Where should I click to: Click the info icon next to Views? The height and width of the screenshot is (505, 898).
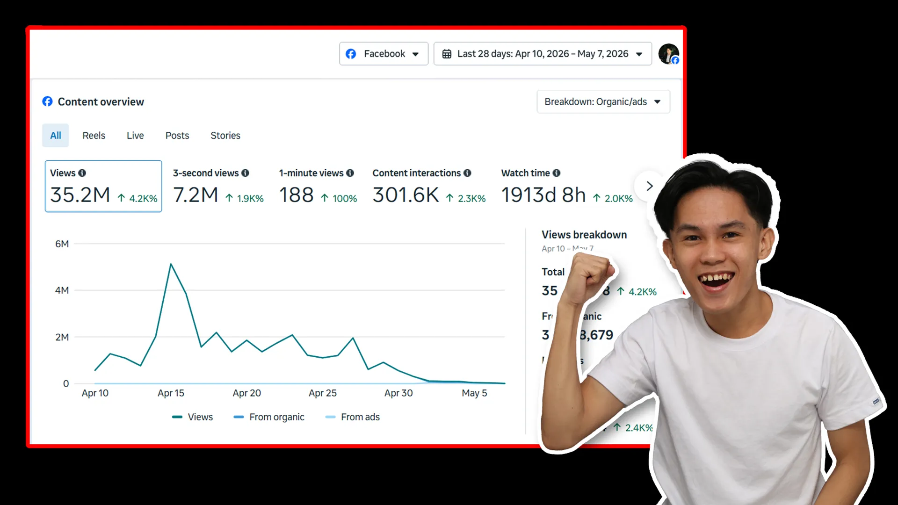82,173
